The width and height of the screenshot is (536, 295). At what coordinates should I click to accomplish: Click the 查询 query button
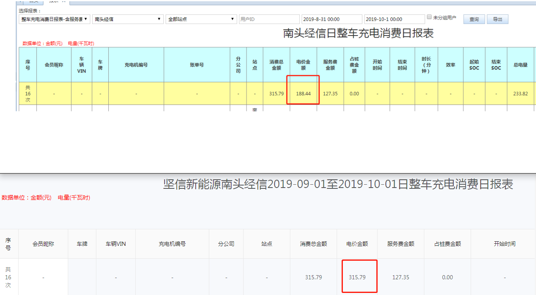474,19
